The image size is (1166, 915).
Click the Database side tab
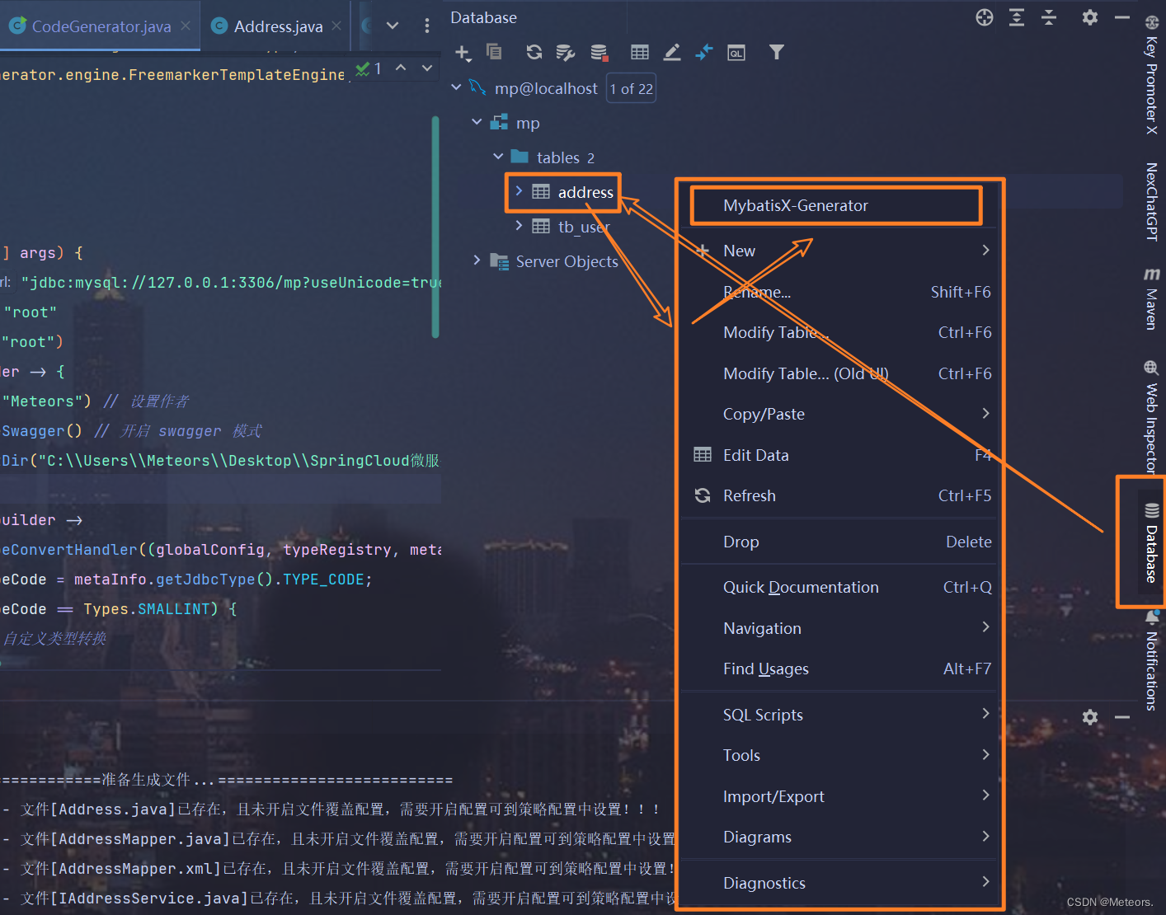pos(1152,542)
